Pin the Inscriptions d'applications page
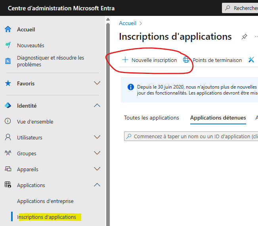258x226 pixels. click(245, 37)
